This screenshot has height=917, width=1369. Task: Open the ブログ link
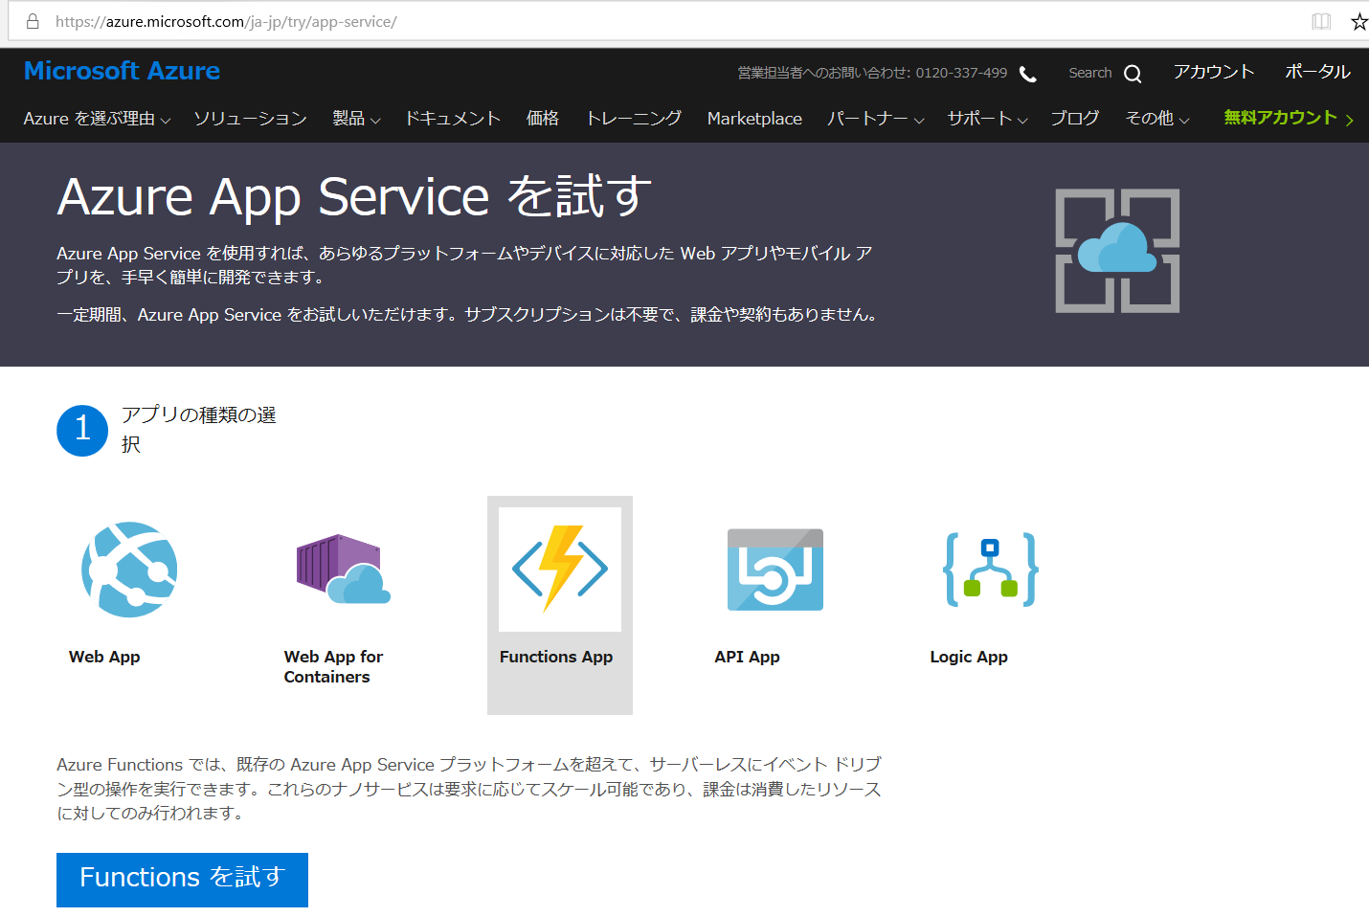[1075, 119]
